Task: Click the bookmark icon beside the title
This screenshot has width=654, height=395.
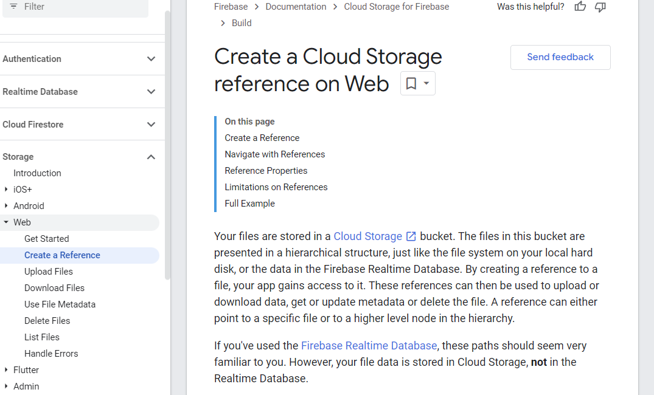Action: [411, 83]
